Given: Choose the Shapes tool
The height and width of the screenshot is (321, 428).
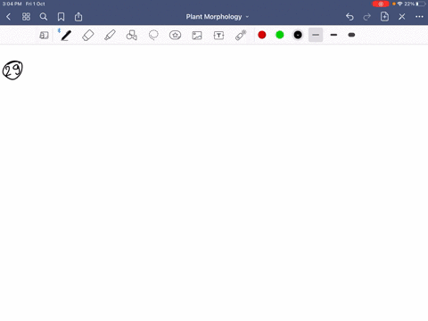Looking at the screenshot, I should coord(132,36).
